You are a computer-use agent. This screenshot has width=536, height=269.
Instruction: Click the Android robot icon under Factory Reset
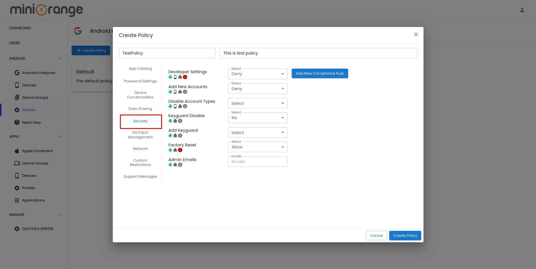point(170,150)
